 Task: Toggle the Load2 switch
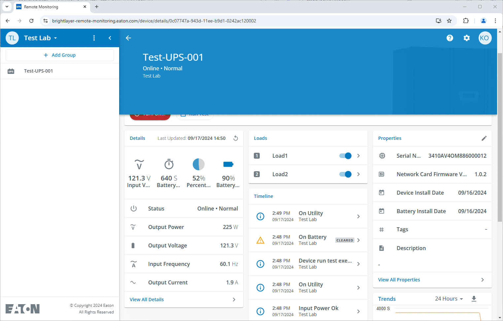click(x=346, y=174)
